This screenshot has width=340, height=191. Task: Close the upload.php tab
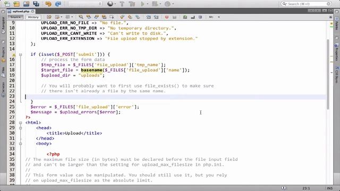(33, 11)
